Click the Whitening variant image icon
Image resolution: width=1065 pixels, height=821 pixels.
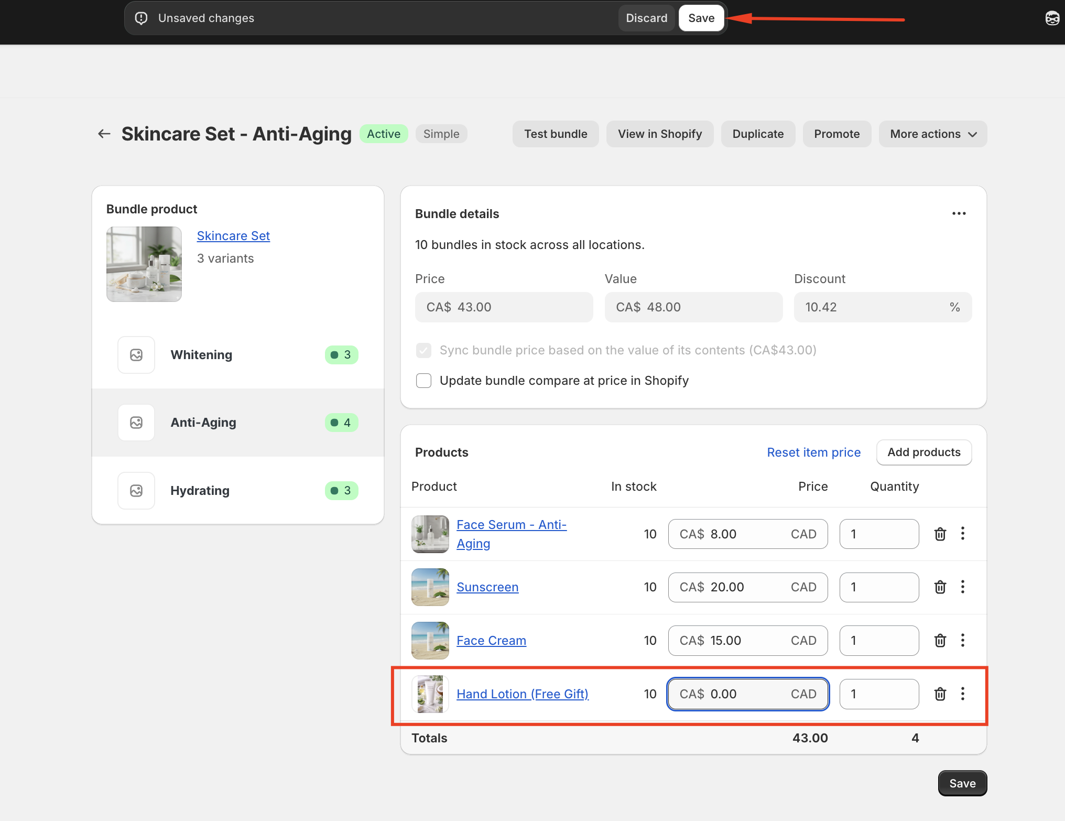(136, 355)
